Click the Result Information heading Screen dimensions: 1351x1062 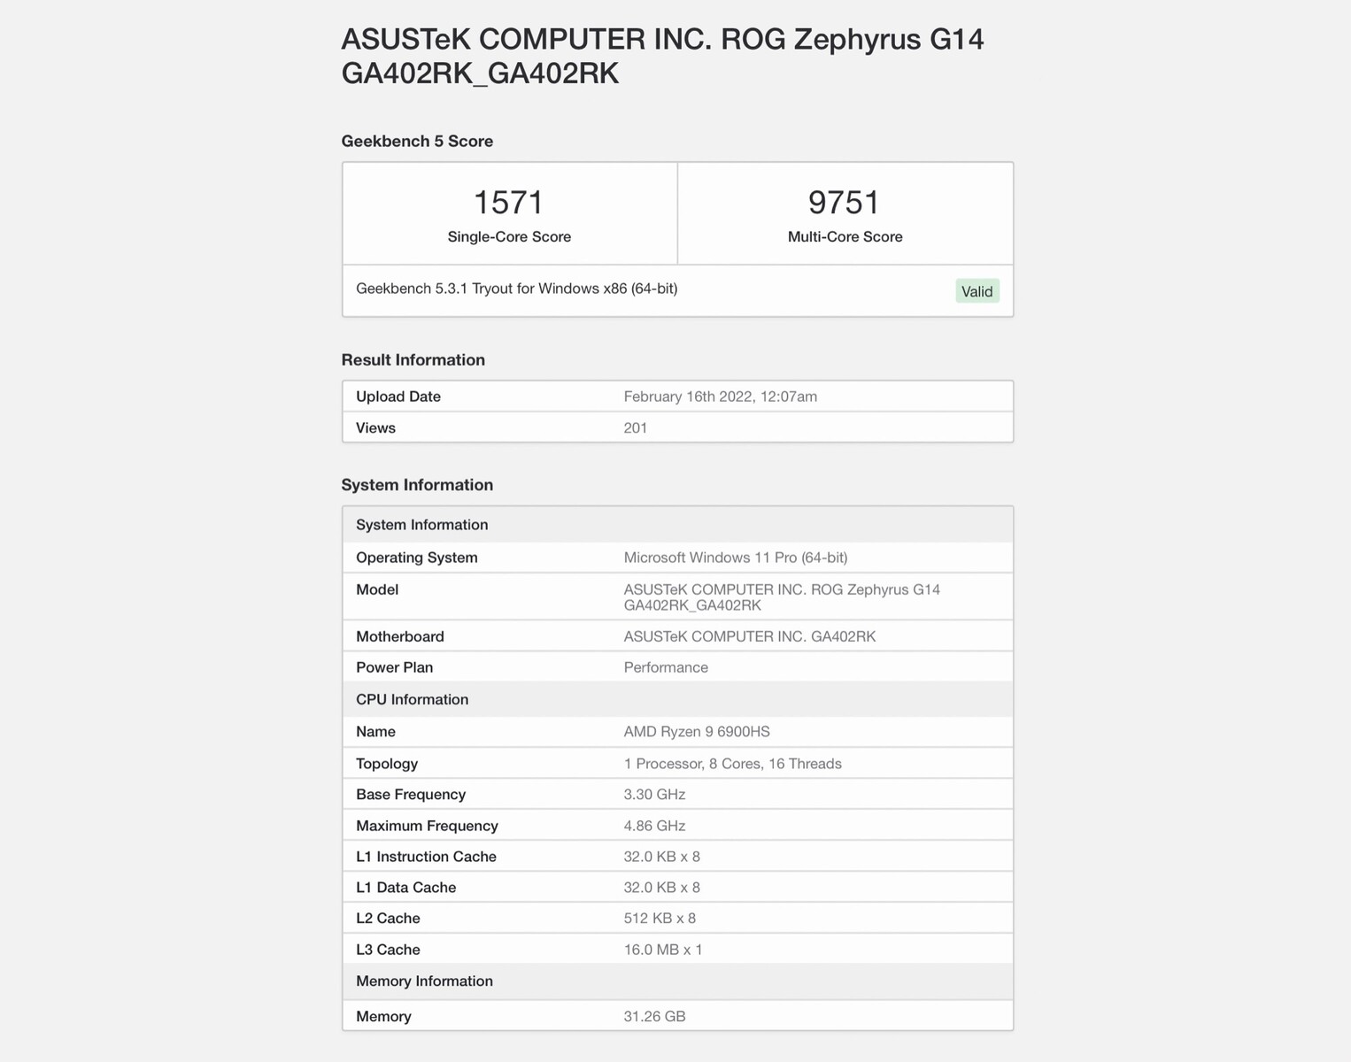[x=413, y=360]
